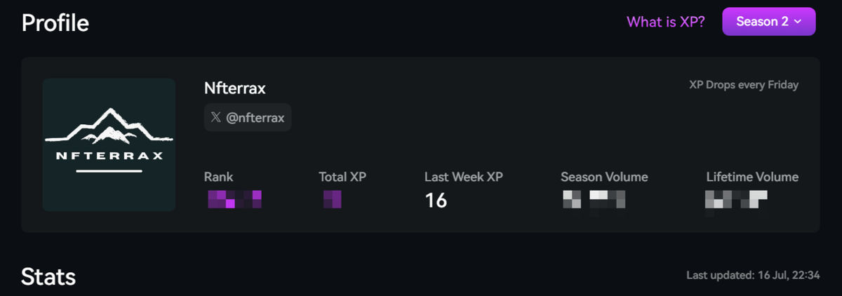Click the Last Week XP label
Viewport: 842px width, 296px height.
[x=464, y=177]
